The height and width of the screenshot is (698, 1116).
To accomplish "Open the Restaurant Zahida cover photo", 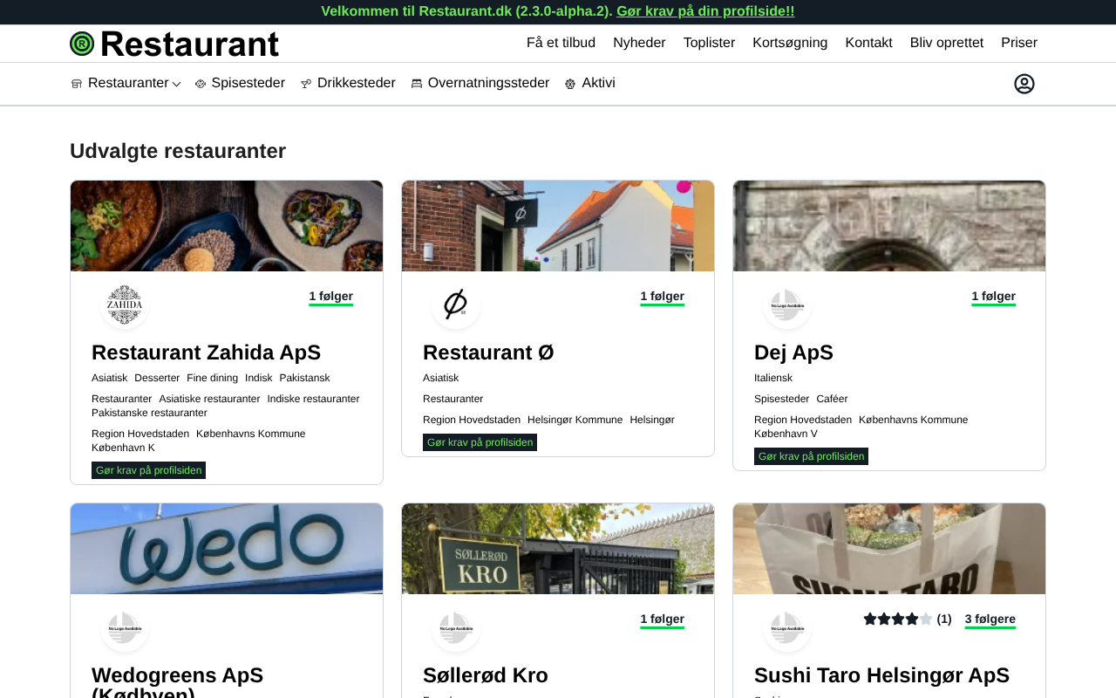I will pos(227,226).
